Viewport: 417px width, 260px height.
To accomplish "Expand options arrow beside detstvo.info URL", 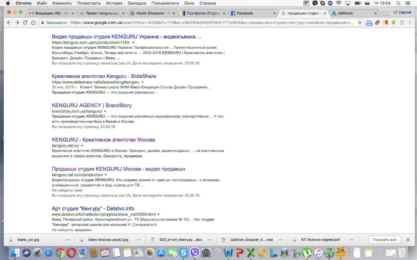I will [x=158, y=214].
